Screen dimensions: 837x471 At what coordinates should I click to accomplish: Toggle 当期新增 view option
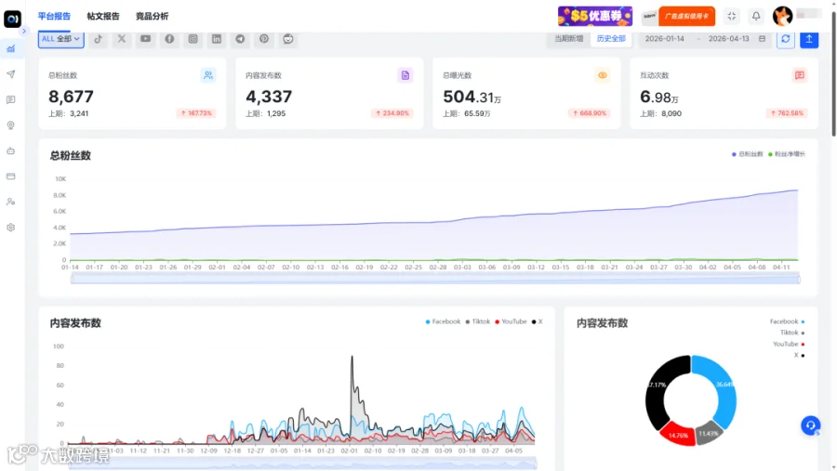click(x=568, y=38)
